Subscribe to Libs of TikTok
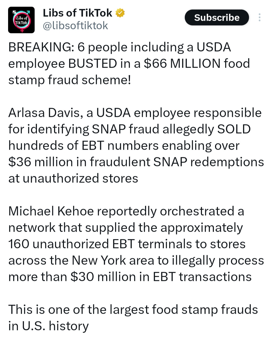Viewport: 273px width, 340px height. (217, 17)
